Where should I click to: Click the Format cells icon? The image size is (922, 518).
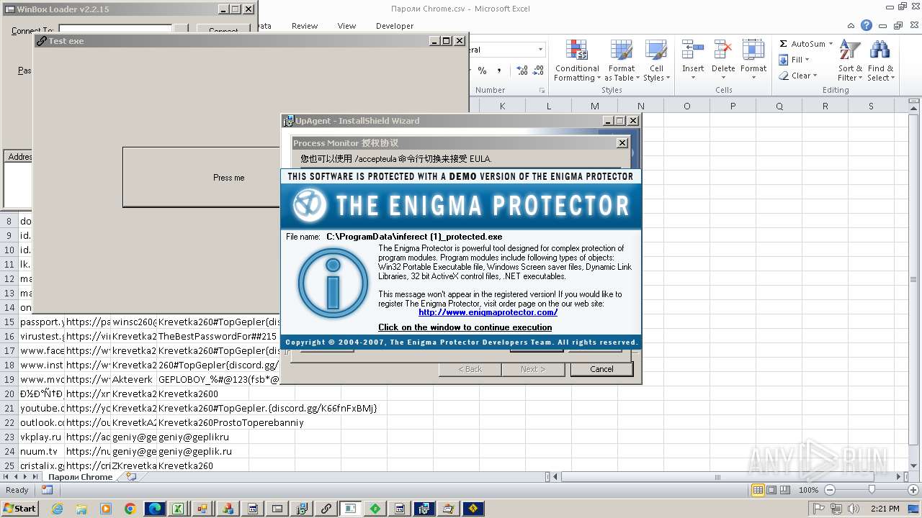[x=753, y=50]
